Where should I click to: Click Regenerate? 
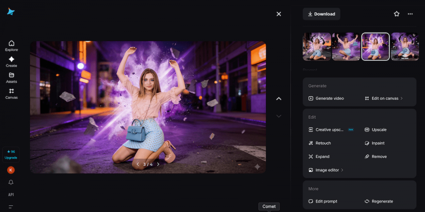(x=379, y=201)
